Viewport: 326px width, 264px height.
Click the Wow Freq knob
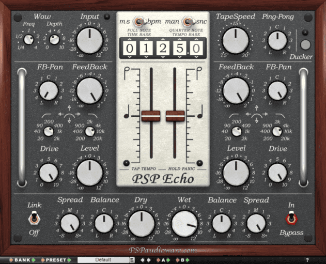click(x=29, y=39)
